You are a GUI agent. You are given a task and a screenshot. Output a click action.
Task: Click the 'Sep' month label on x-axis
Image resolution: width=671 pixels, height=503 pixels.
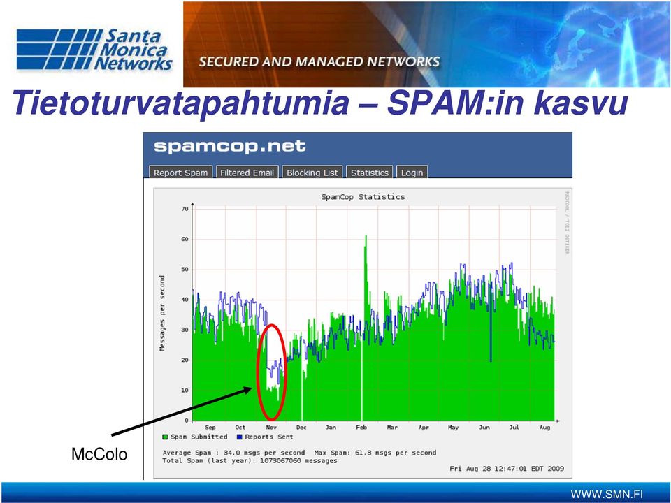[210, 428]
